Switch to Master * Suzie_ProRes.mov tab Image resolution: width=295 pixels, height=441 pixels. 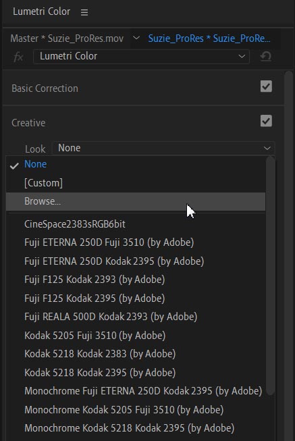point(67,38)
